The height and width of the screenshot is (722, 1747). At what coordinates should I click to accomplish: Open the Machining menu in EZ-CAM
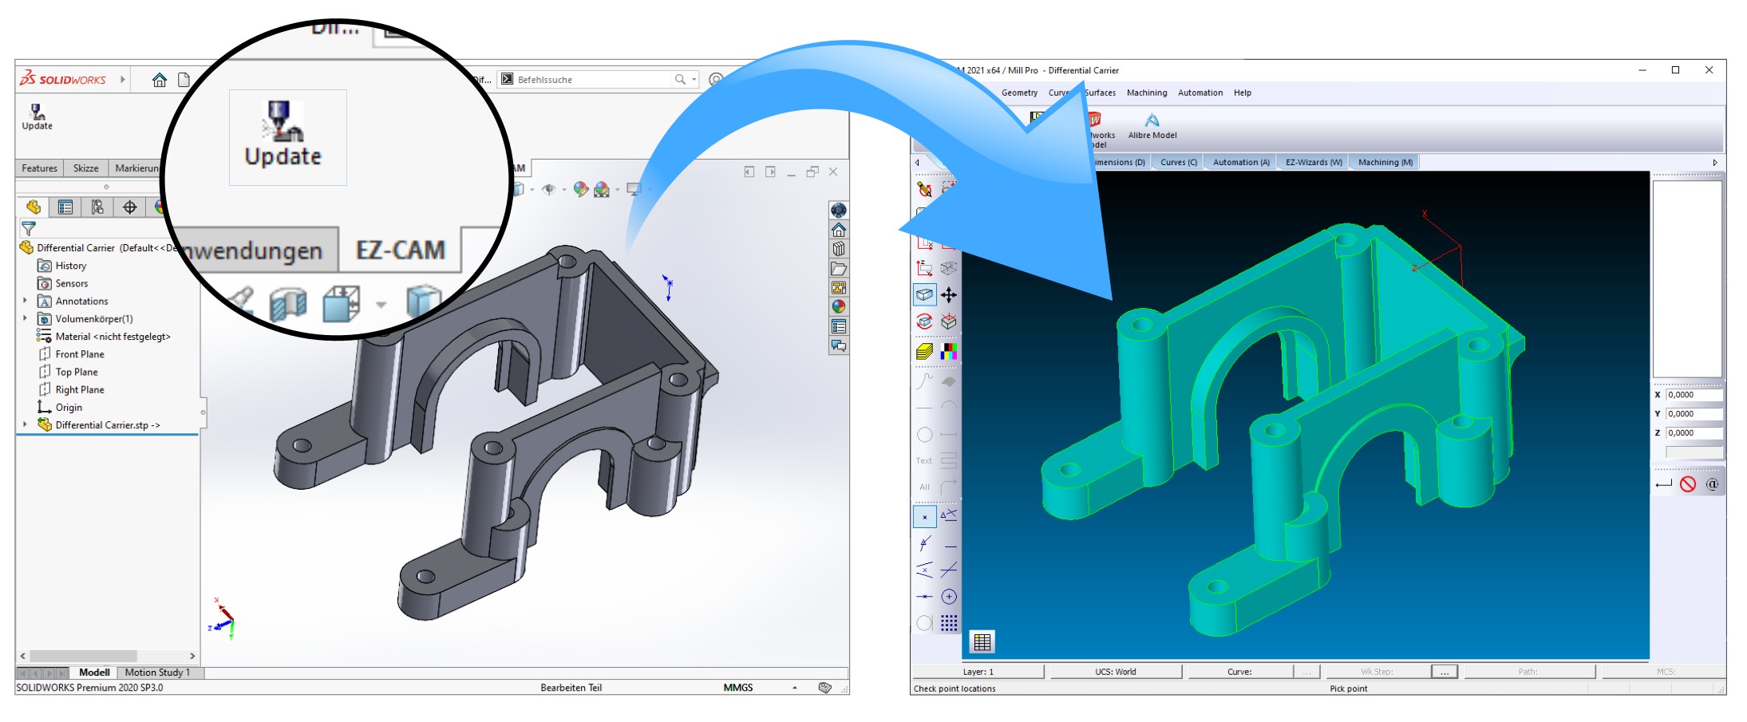click(x=1146, y=93)
